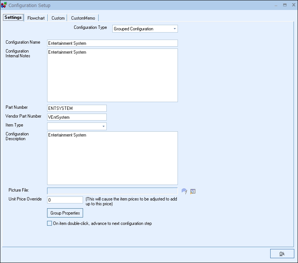Enable advance to next step on double-click
298x263 pixels.
50,223
